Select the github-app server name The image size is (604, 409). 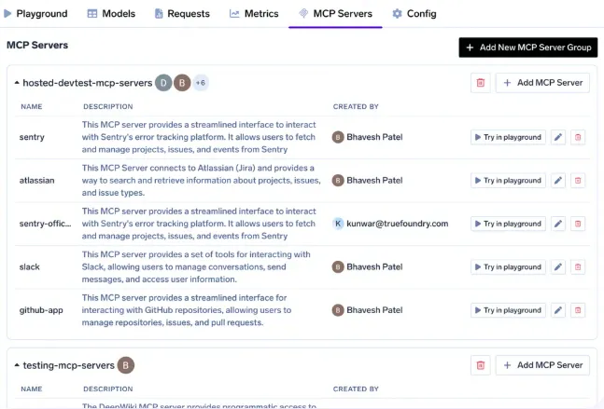(41, 310)
